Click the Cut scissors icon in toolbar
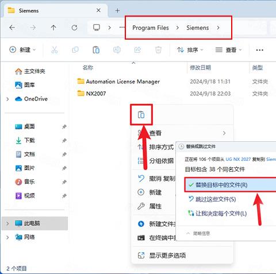 point(55,50)
